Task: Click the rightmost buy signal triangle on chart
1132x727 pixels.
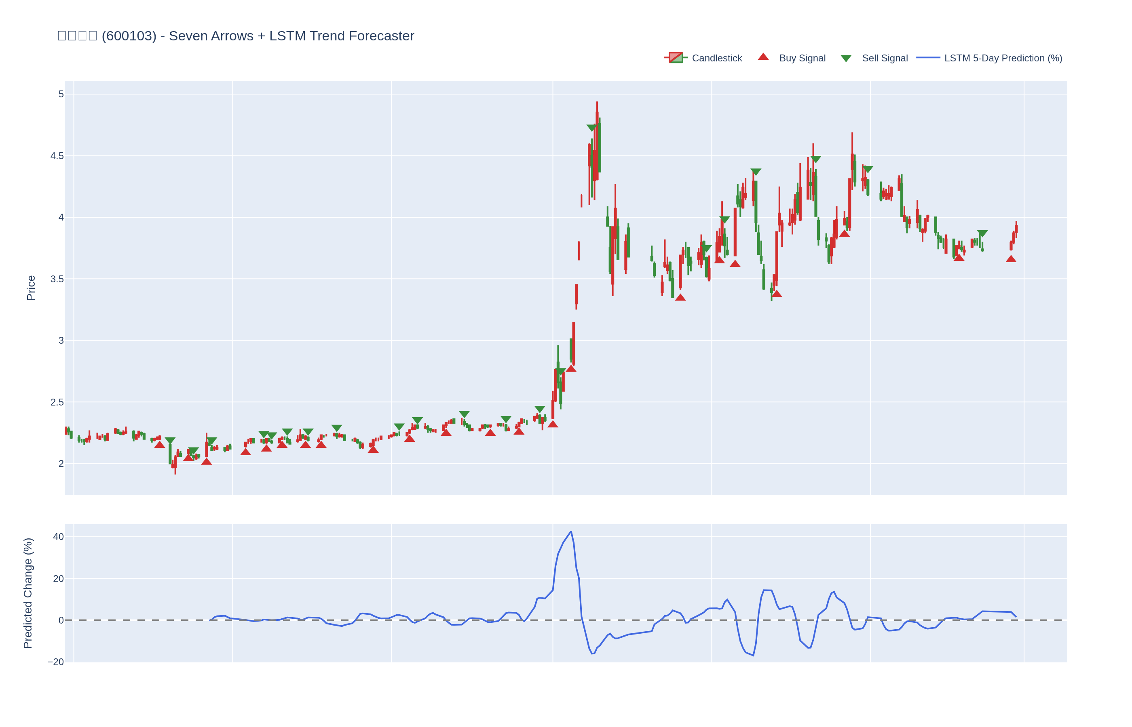Action: point(1011,259)
